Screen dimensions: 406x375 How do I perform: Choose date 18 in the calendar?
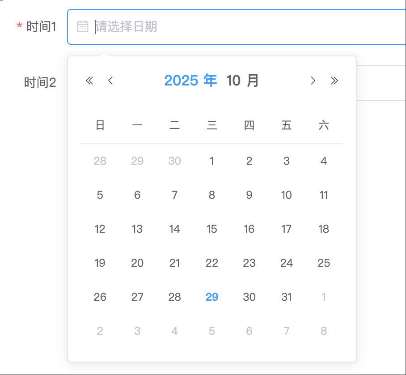tap(324, 229)
